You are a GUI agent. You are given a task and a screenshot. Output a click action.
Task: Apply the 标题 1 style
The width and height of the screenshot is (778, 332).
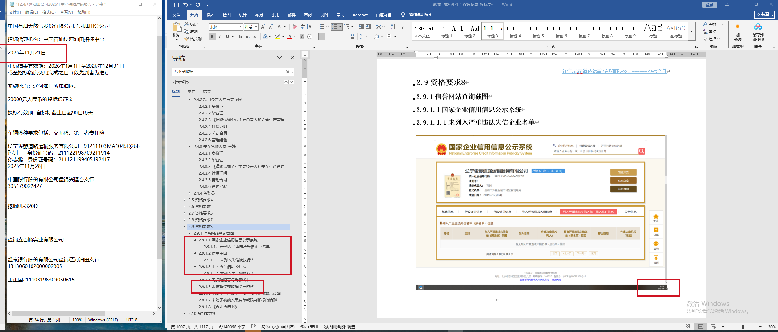pyautogui.click(x=446, y=31)
